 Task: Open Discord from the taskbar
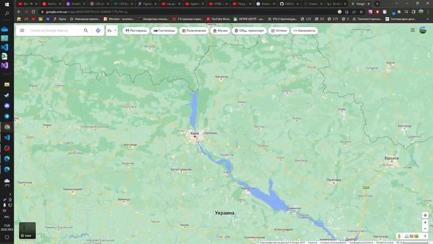(x=7, y=106)
